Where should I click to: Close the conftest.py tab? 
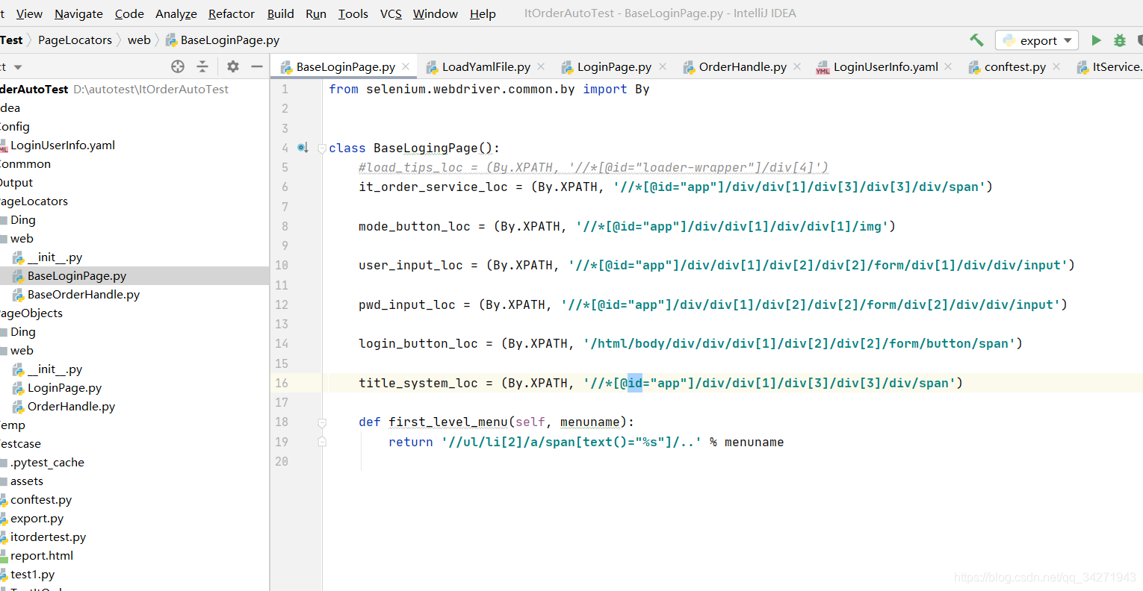coord(1056,66)
